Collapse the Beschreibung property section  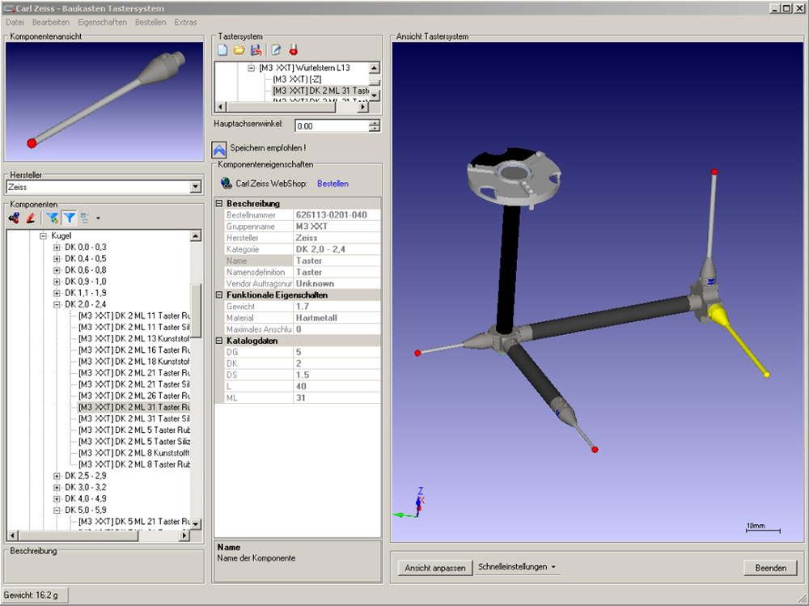pos(219,203)
